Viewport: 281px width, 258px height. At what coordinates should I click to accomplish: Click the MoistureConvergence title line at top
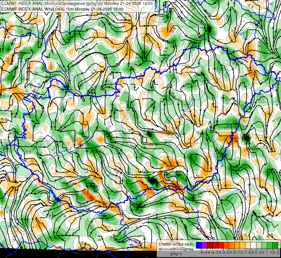click(x=77, y=3)
